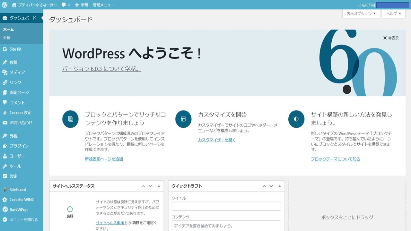This screenshot has width=411, height=231.
Task: Open the 表示オプション dropdown
Action: 361,13
